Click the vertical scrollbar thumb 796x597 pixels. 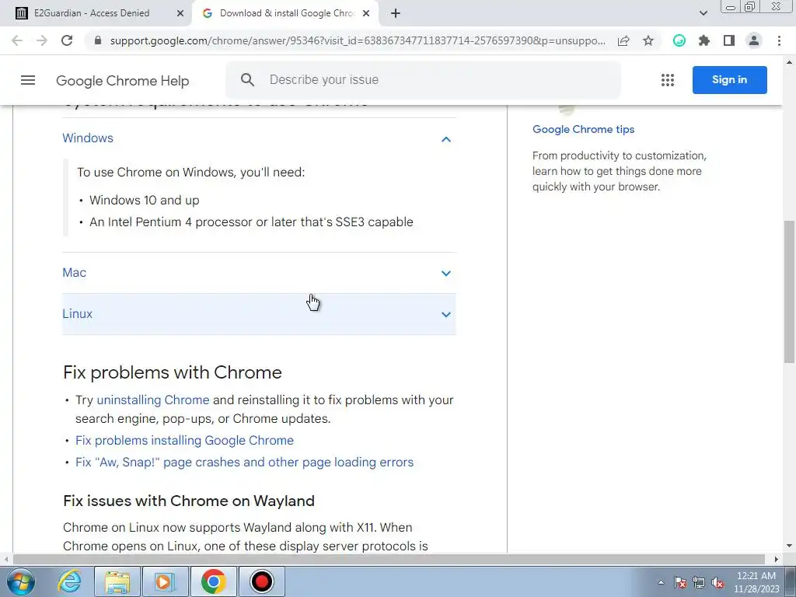click(x=789, y=292)
